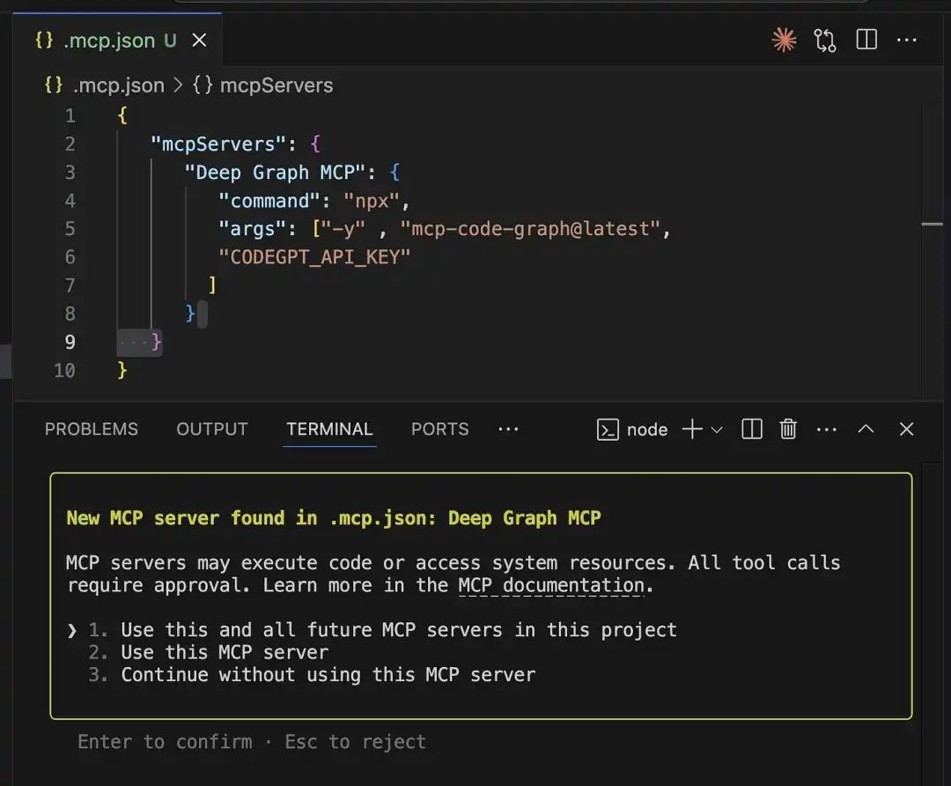951x786 pixels.
Task: Open the terminal launch profile dropdown arrow
Action: 717,430
